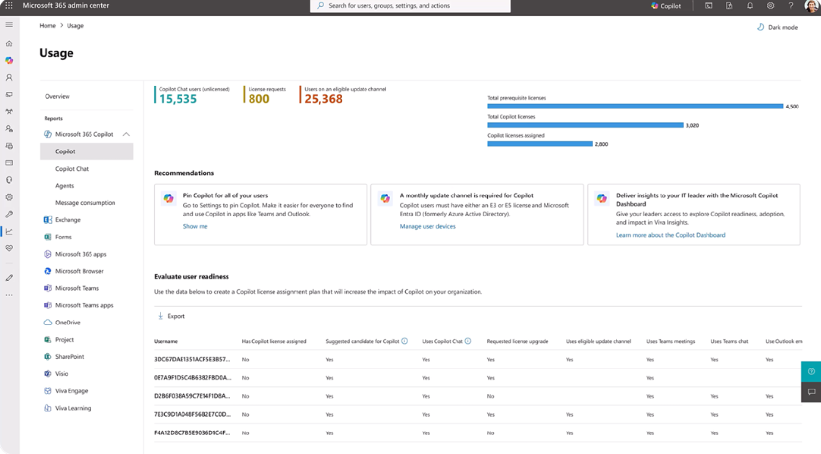Open Copilot from the top header
Screen dimensions: 821x454
point(666,6)
